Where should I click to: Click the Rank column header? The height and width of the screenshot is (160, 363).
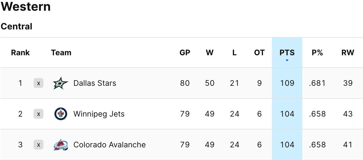[20, 53]
